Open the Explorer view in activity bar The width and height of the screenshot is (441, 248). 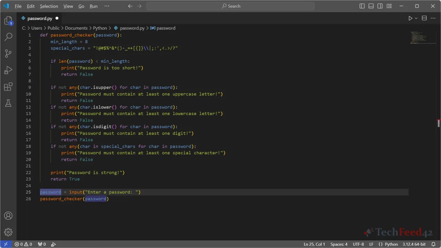coord(8,21)
